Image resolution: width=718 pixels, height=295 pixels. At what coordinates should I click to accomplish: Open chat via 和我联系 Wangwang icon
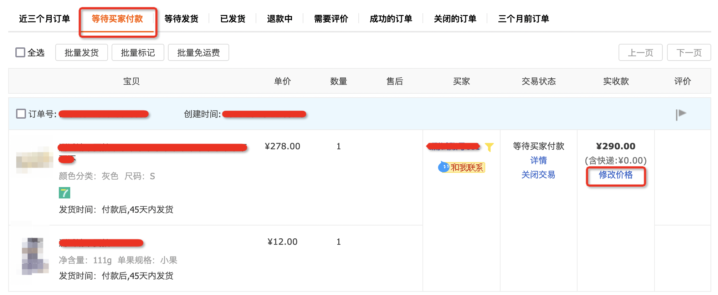click(462, 167)
